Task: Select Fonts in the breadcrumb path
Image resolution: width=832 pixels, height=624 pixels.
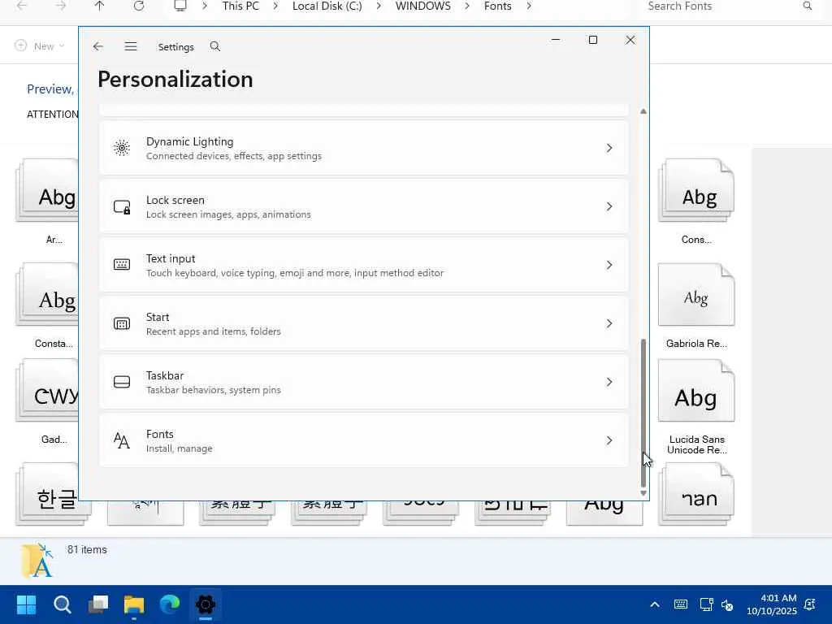Action: (x=498, y=6)
